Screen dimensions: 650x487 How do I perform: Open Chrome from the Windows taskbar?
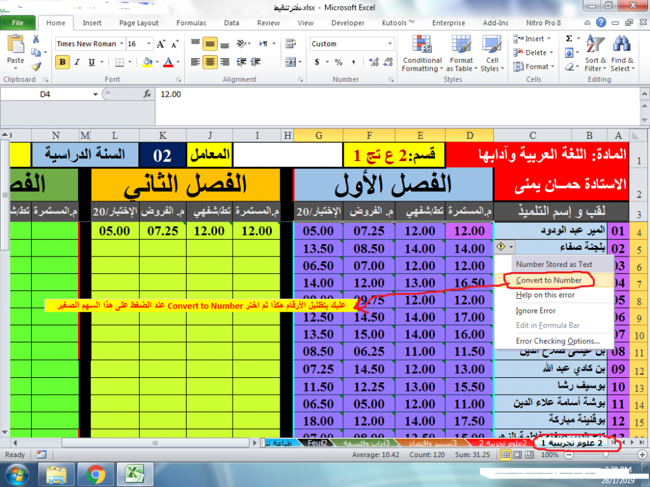click(96, 475)
